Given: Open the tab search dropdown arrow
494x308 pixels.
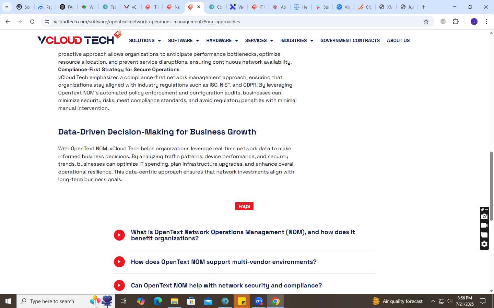Looking at the screenshot, I should 7,7.
